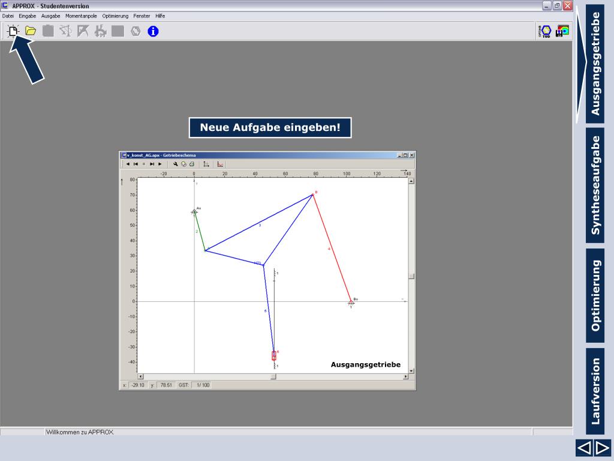
Task: Close the Getriebeschema child window
Action: tap(411, 155)
